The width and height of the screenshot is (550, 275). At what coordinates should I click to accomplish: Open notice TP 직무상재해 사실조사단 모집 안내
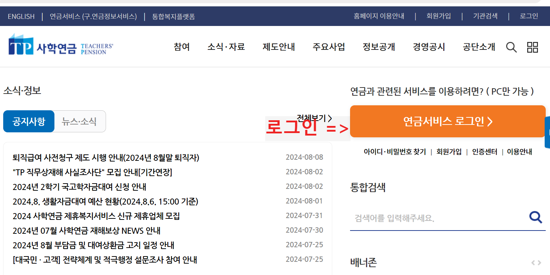pyautogui.click(x=92, y=172)
